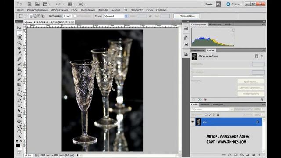Select the Pen tool

pos(19,100)
